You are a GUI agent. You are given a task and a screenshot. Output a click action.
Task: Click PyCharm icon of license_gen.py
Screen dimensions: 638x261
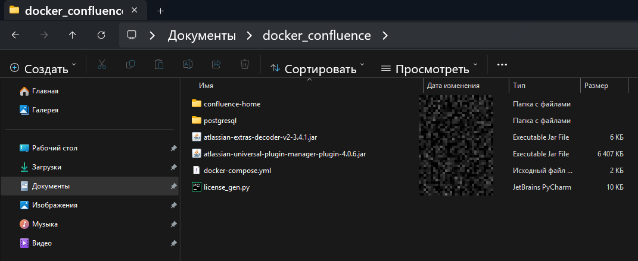coord(197,187)
